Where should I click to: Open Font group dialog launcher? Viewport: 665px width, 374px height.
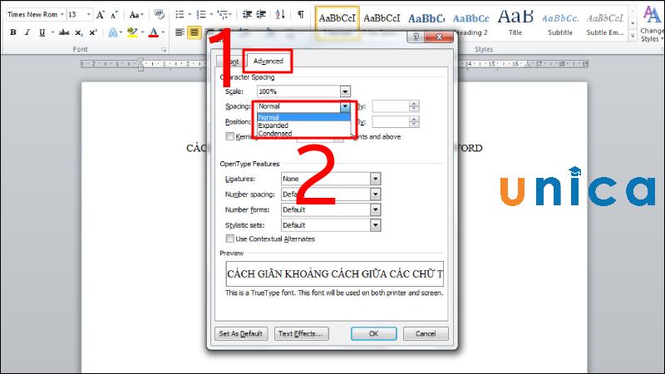click(x=163, y=50)
